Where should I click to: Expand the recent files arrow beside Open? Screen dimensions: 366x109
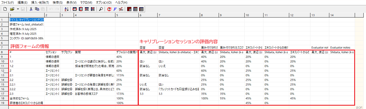tap(18, 9)
